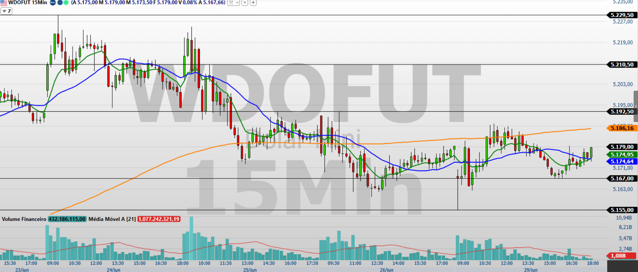Click the orange 5.186,16 moving average tag
This screenshot has height=272, width=638.
coord(622,128)
